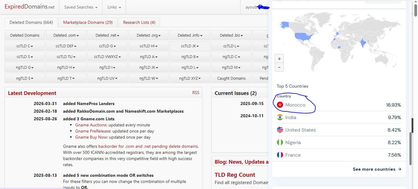Open the ngTLD T dropdown

(x=66, y=78)
